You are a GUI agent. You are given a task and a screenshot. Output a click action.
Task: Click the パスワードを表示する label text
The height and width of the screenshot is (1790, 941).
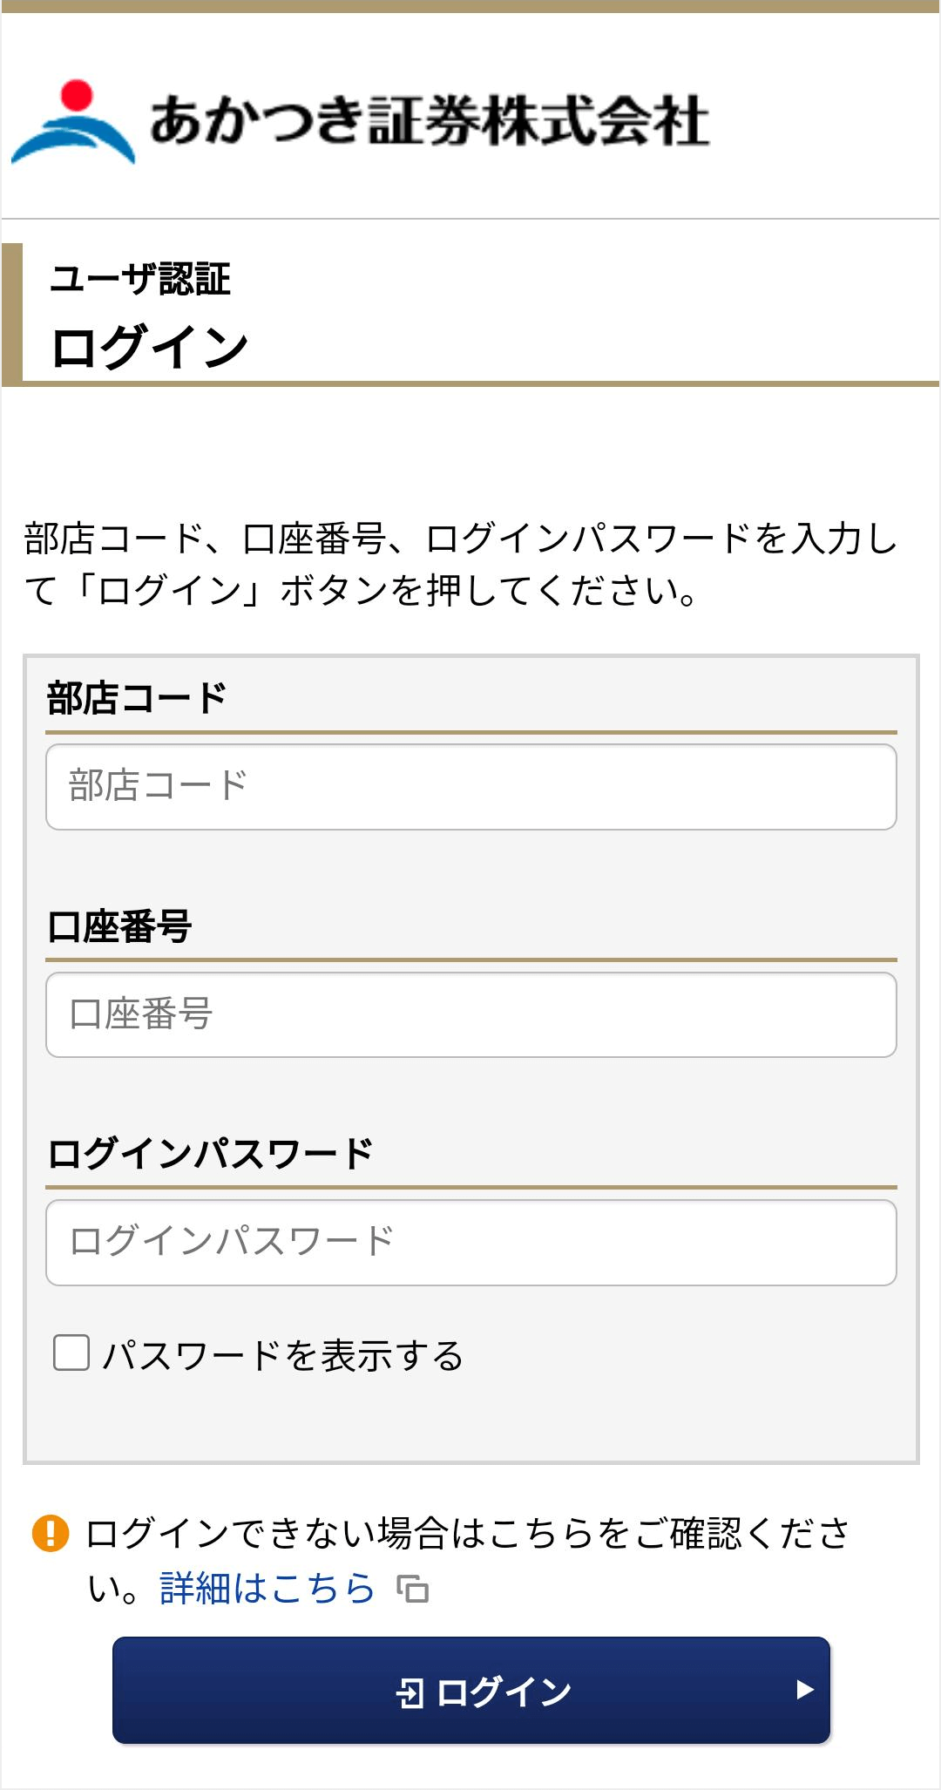click(283, 1354)
